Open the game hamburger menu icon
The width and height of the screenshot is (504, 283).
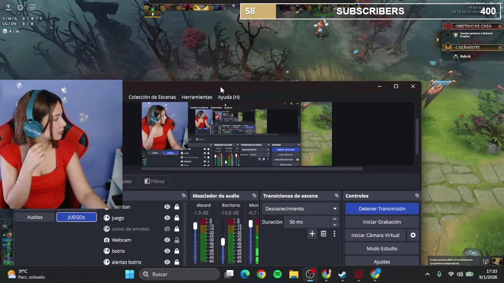[x=33, y=7]
